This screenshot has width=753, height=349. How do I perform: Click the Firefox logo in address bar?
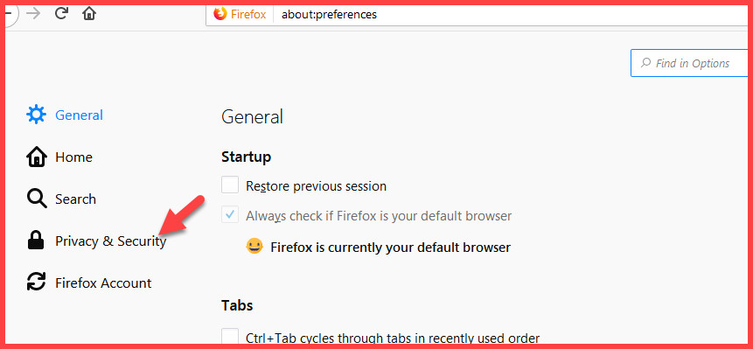click(x=220, y=14)
